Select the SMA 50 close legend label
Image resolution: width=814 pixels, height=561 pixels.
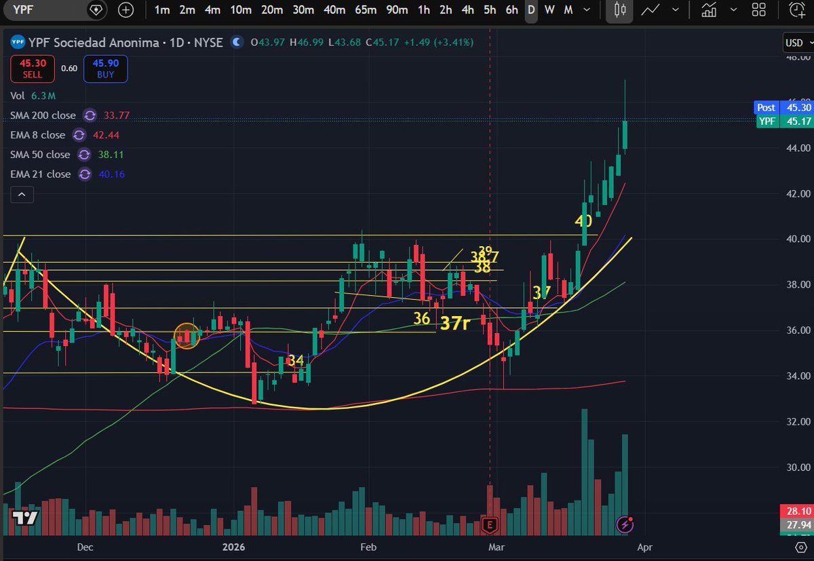[41, 155]
